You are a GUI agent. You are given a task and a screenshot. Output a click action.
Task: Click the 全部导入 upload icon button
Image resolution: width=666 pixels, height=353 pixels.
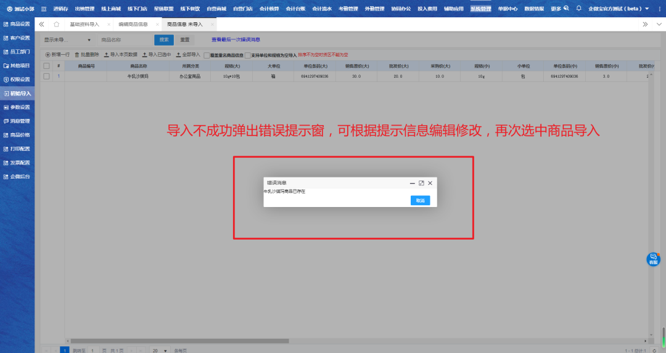click(x=178, y=55)
